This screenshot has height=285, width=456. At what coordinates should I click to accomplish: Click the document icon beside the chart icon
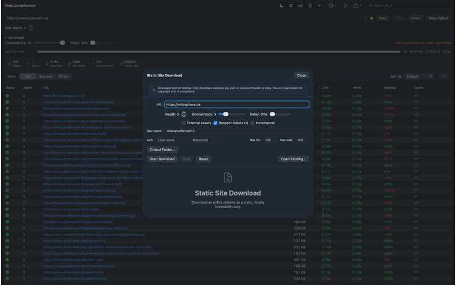pyautogui.click(x=310, y=6)
